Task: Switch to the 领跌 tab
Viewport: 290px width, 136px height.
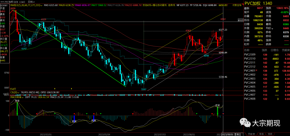Action: 270,134
